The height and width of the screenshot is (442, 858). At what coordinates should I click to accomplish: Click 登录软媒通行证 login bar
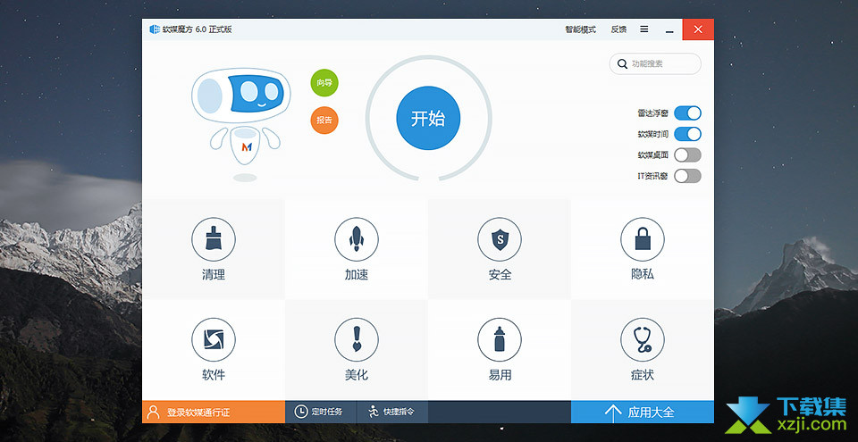(x=214, y=412)
